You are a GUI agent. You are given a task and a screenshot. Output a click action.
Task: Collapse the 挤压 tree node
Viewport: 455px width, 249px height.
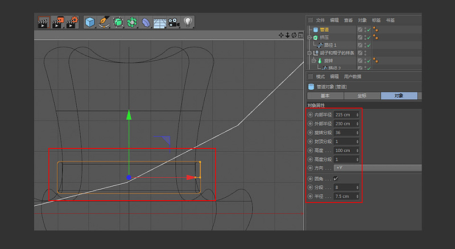click(x=309, y=37)
